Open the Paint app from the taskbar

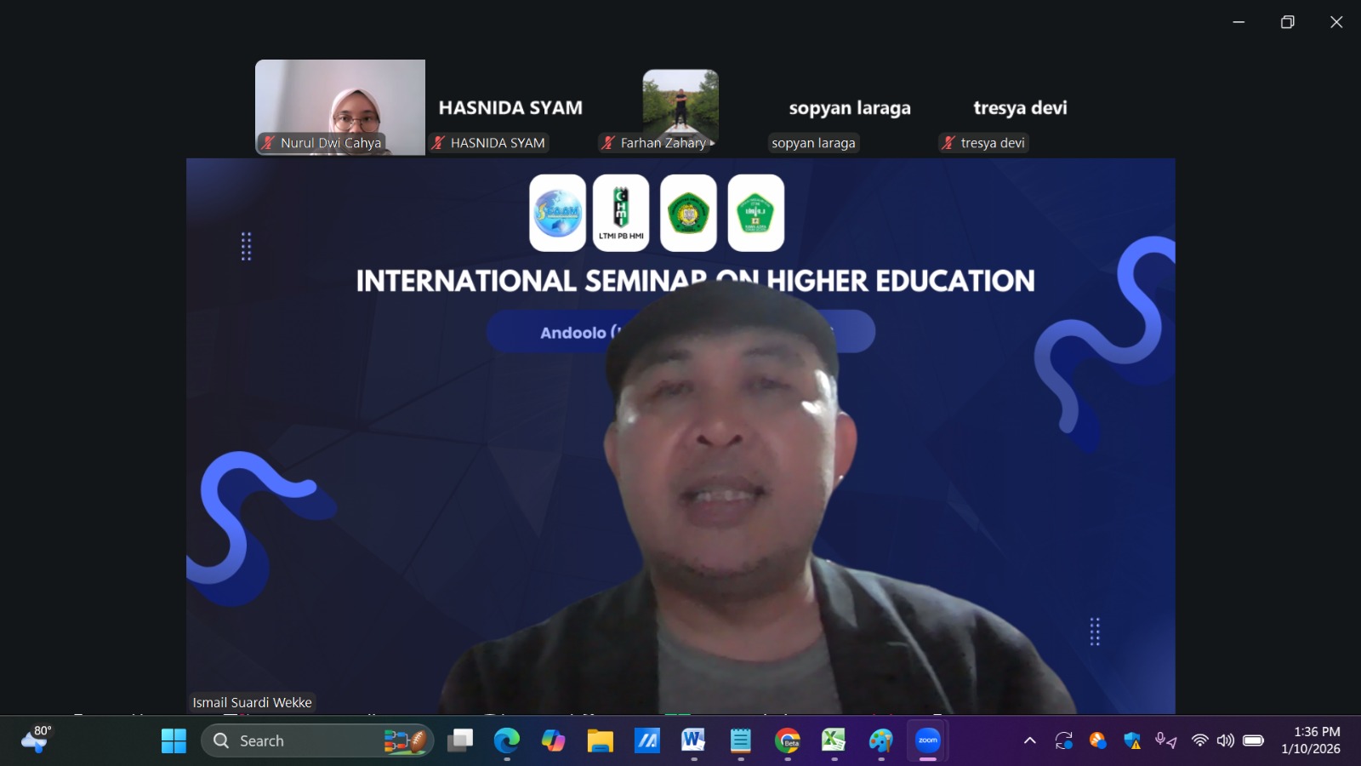pos(881,740)
